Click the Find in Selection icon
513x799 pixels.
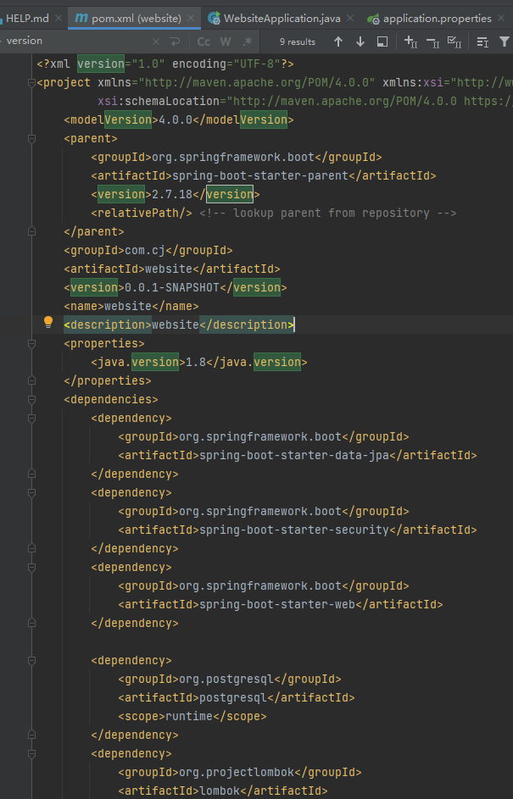pos(383,41)
